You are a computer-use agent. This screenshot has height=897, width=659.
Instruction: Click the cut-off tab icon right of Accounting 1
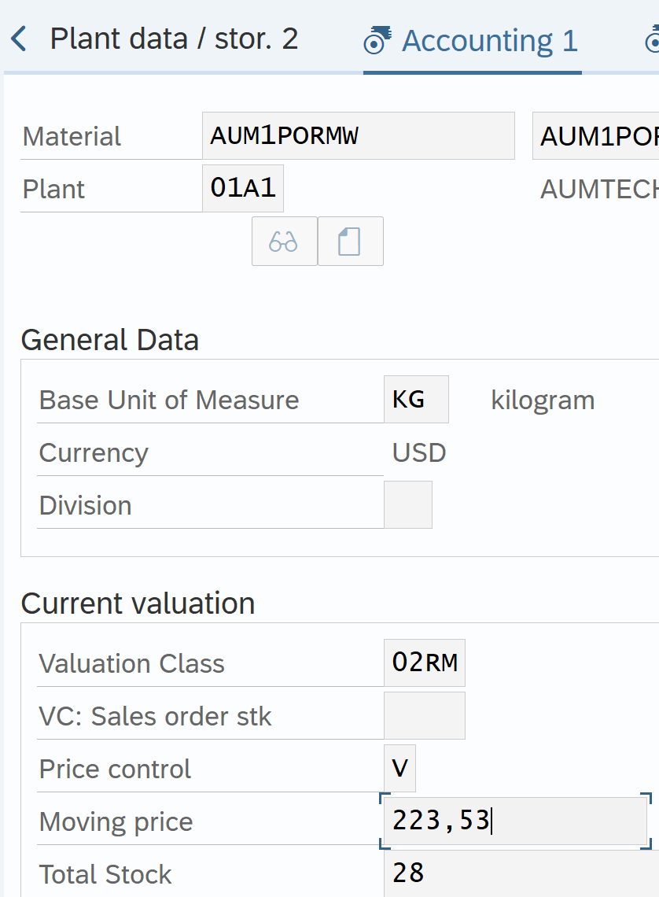point(651,39)
